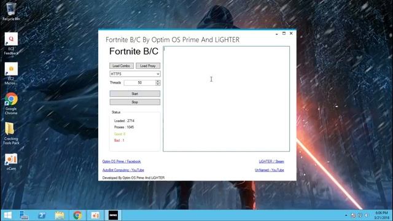Open the taskbar clock and date
The image size is (393, 221).
pyautogui.click(x=381, y=215)
